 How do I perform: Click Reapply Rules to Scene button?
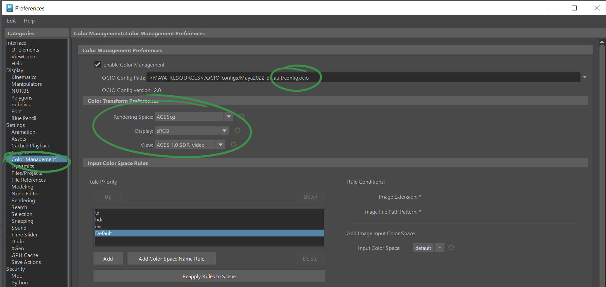209,276
